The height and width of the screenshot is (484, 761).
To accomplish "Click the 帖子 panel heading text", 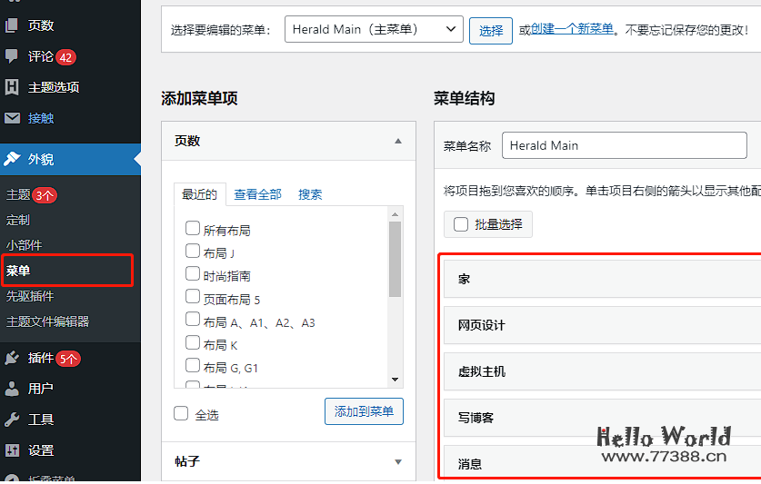I will tap(187, 461).
